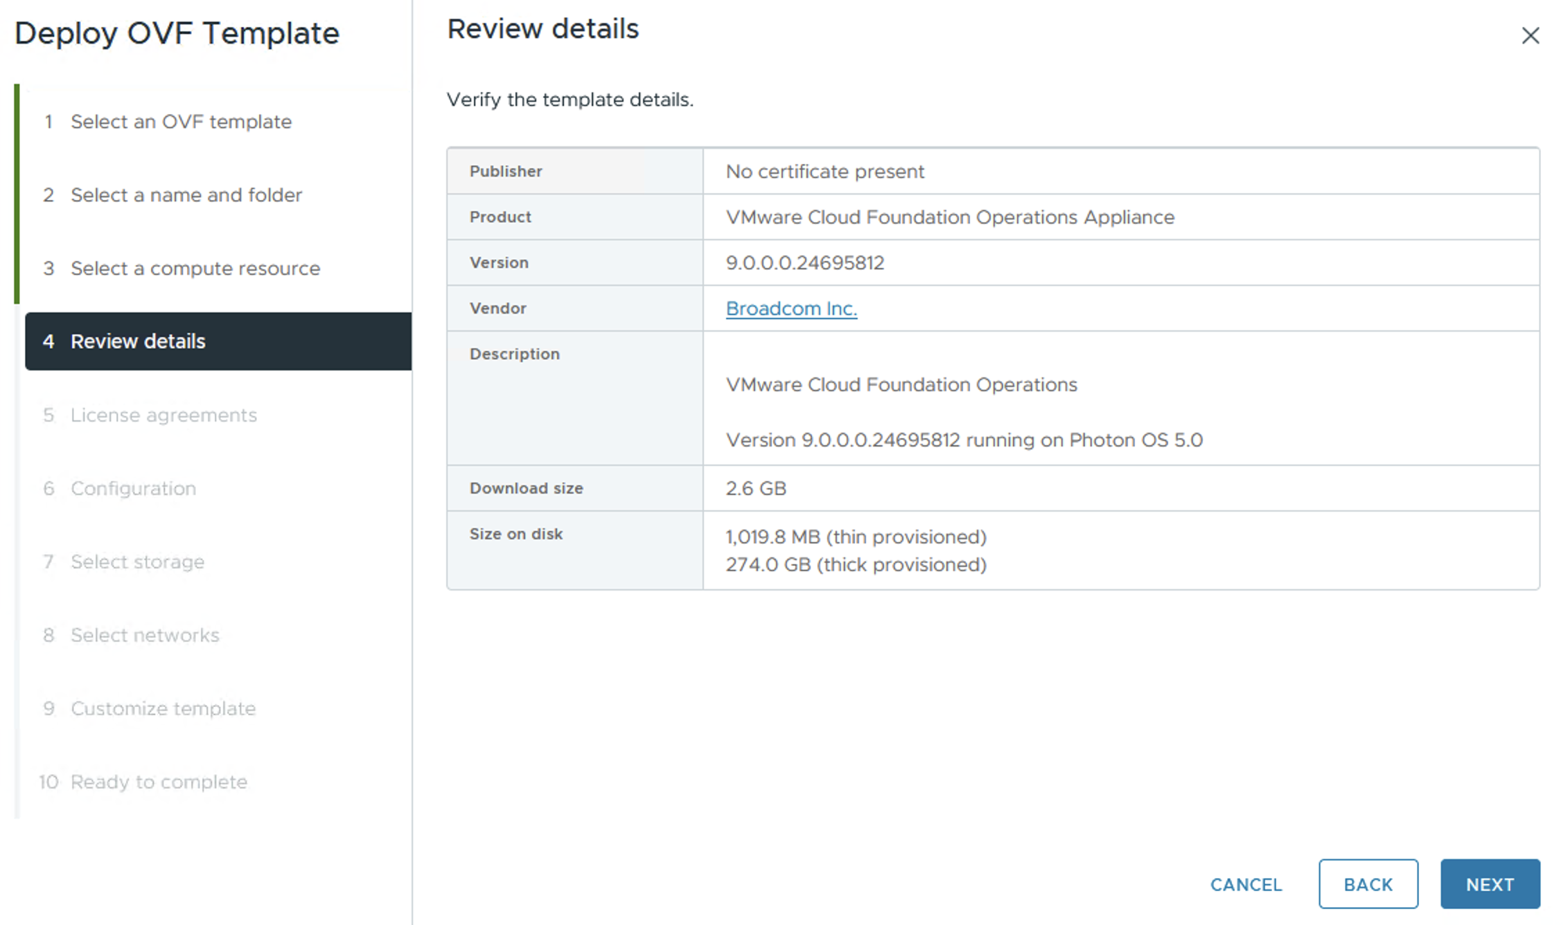Click step 9 Customize template
Screen dimensions: 1563x925
pos(163,709)
